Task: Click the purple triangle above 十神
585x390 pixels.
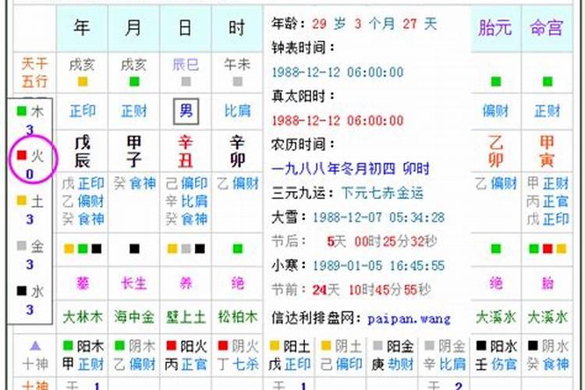Action: (35, 346)
